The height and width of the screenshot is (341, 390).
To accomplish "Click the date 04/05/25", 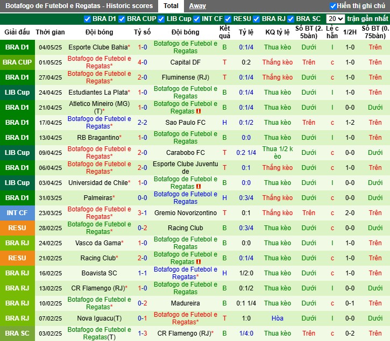I will (x=50, y=47).
